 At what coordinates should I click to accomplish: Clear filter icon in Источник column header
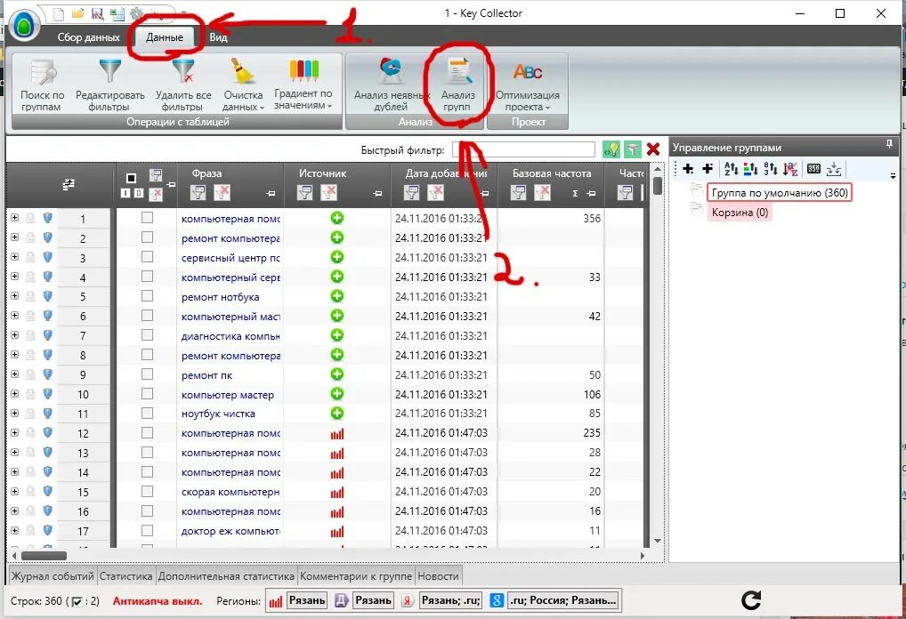[328, 193]
